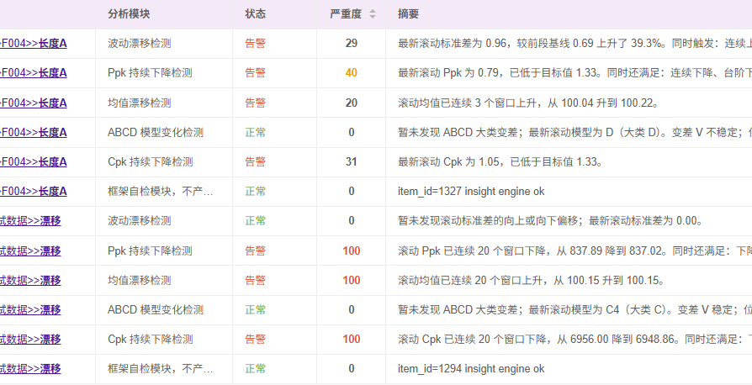Sort by the 严重度 column arrows

pyautogui.click(x=373, y=14)
